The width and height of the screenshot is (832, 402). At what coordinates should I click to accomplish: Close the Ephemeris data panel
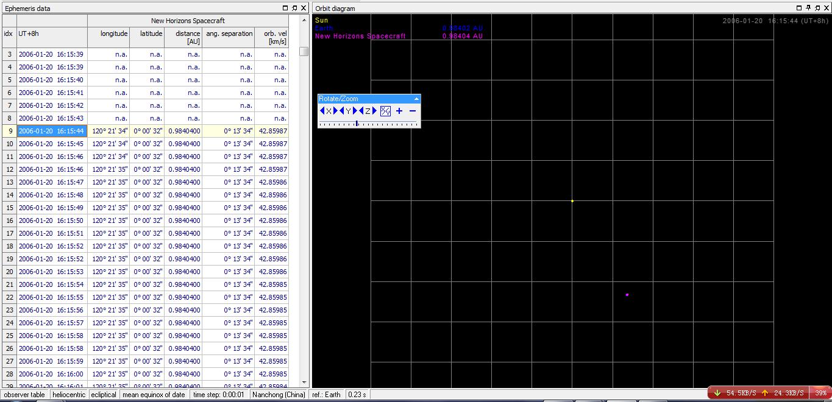coord(304,8)
